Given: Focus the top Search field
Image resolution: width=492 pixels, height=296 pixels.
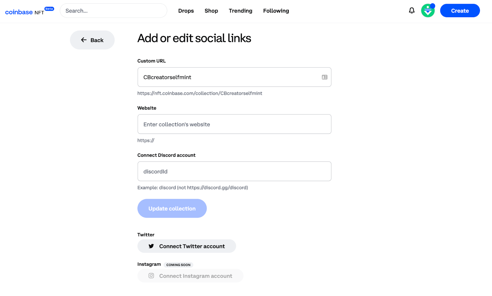Looking at the screenshot, I should [x=113, y=11].
